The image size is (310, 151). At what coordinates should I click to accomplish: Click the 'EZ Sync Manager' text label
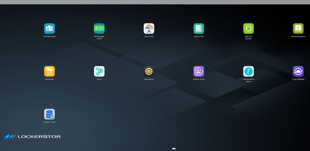pos(298,79)
